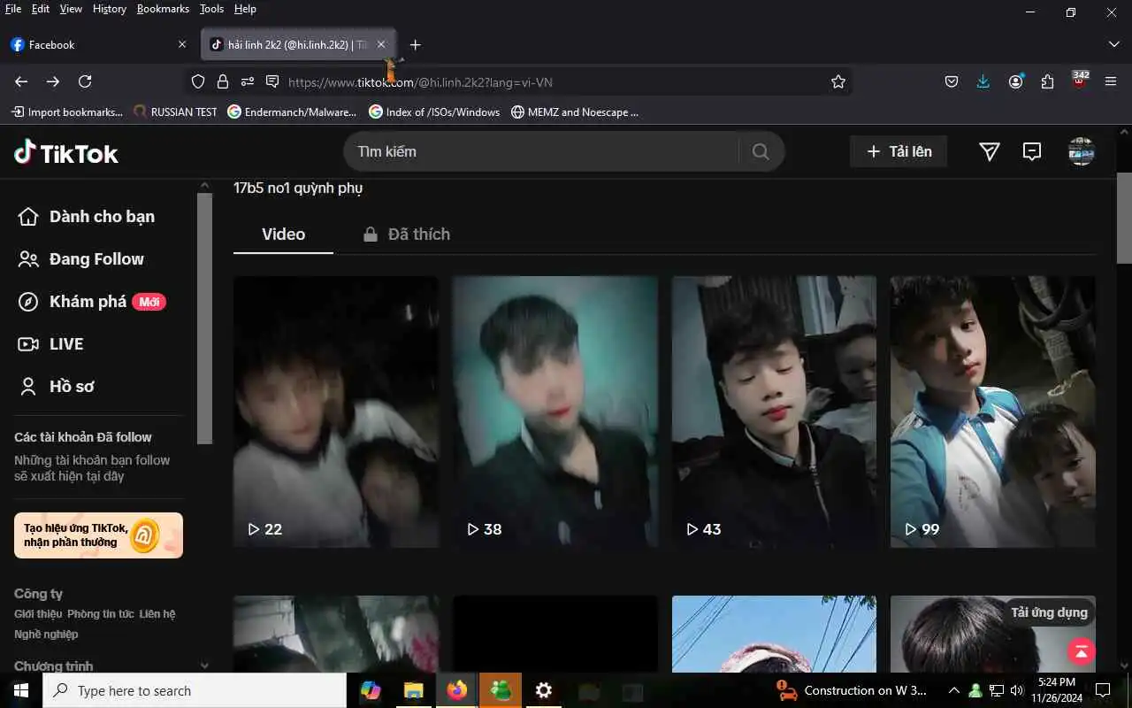
Task: Open TikTok messages paper plane icon
Action: (990, 151)
